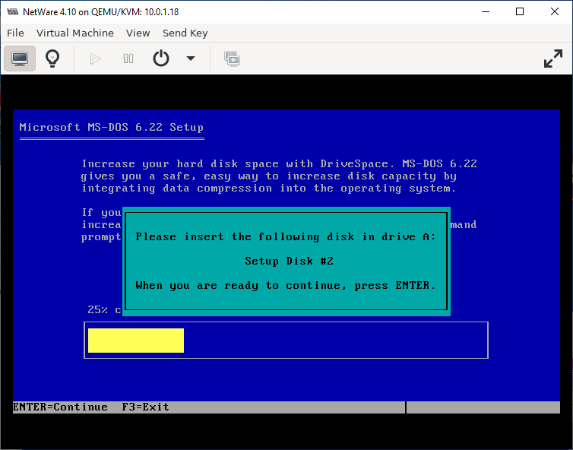Show the graphical console view

(x=20, y=59)
